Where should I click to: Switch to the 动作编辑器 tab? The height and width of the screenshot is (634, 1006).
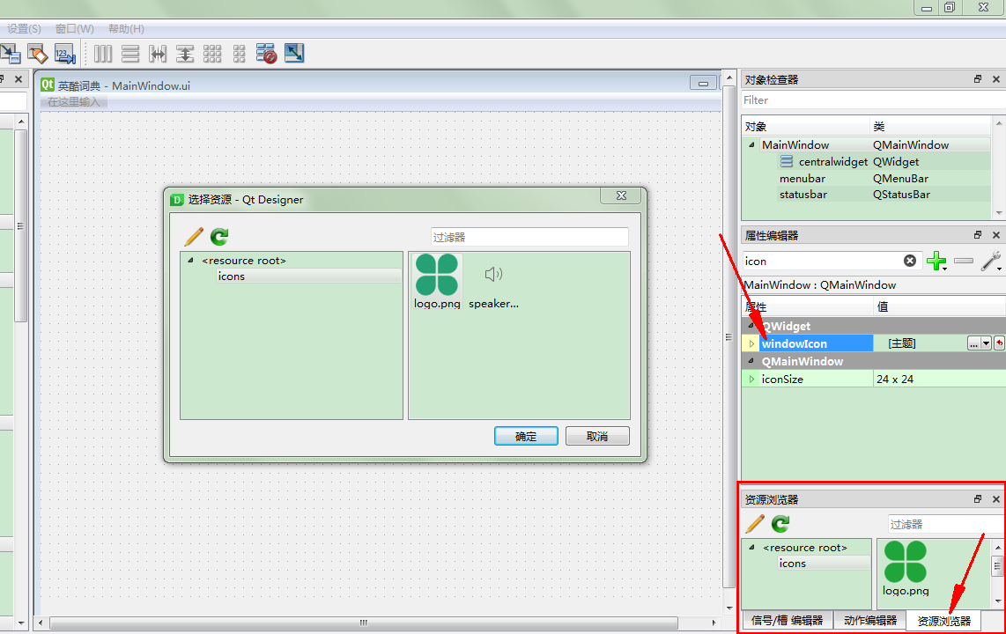[870, 620]
